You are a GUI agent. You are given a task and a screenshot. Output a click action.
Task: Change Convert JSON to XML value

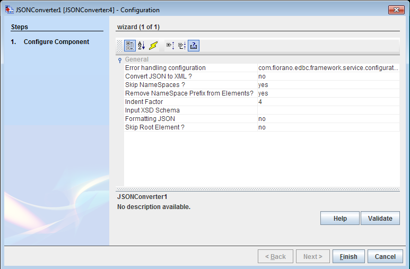pos(328,76)
